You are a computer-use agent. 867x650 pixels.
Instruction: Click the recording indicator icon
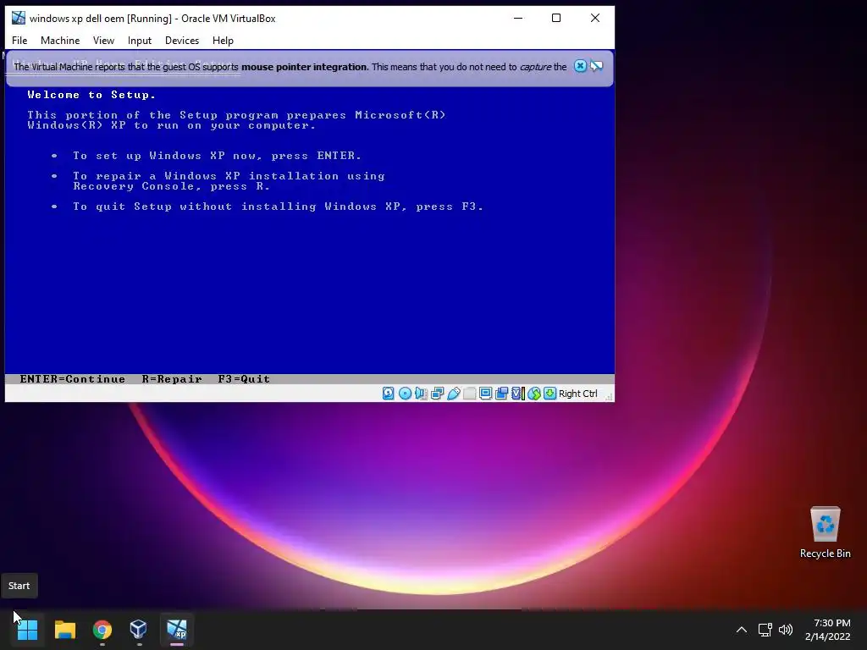click(501, 394)
